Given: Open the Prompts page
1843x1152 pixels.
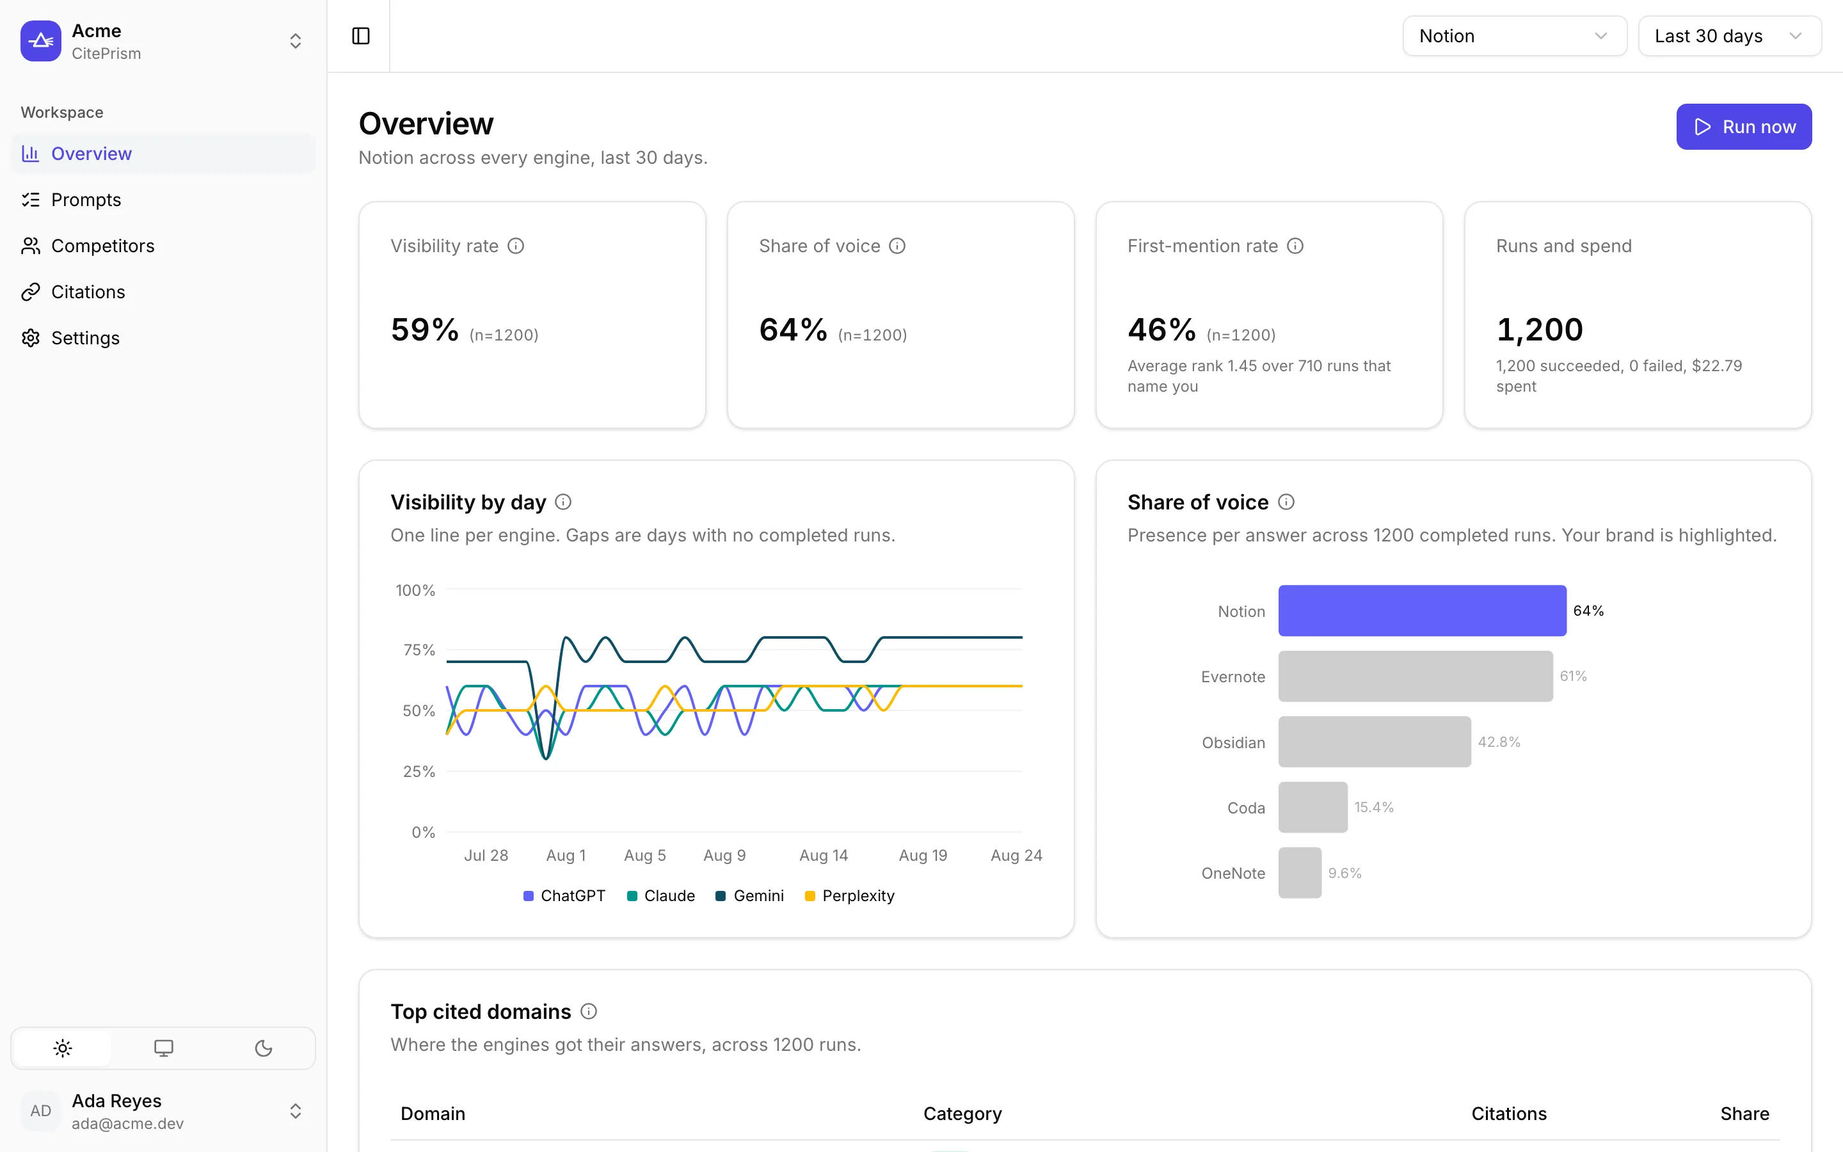Looking at the screenshot, I should click(163, 200).
